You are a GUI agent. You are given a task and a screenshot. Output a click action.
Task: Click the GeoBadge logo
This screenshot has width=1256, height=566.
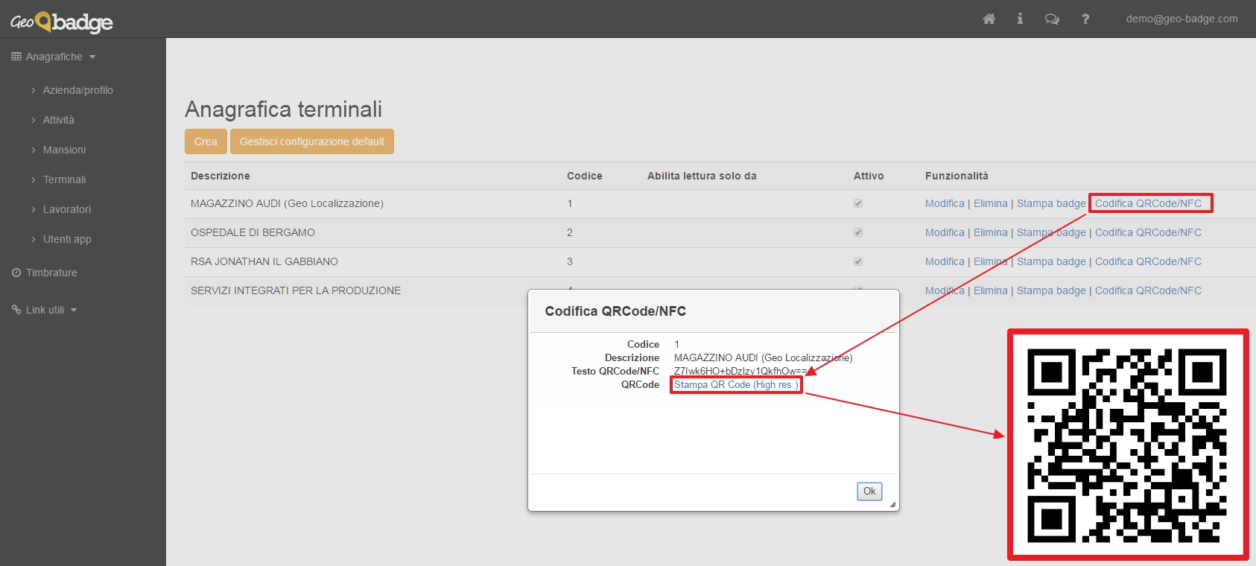pos(62,22)
